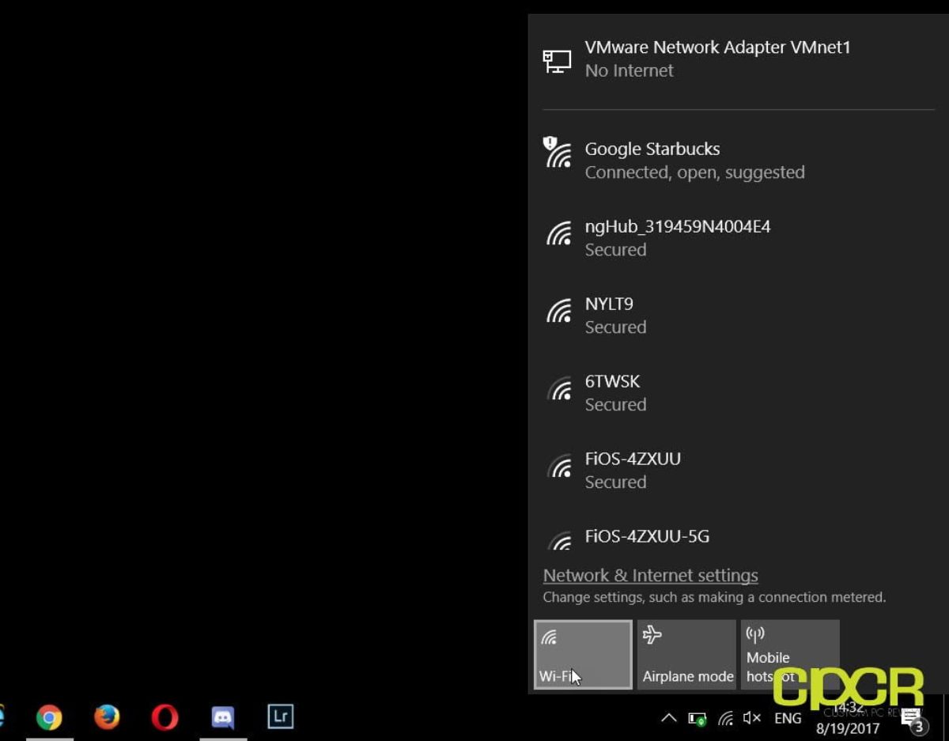The image size is (949, 741).
Task: Turn on Mobile hotspot
Action: pos(789,654)
